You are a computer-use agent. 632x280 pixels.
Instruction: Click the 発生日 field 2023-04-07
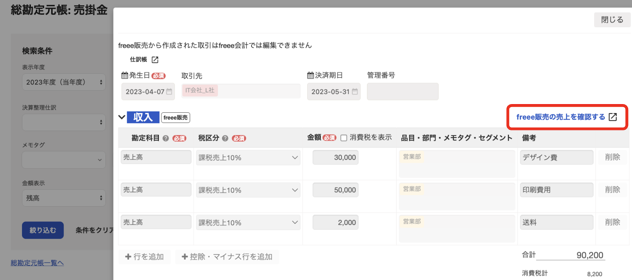coord(148,91)
